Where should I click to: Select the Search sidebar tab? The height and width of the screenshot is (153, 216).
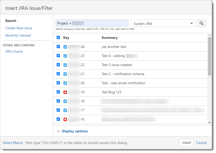11,21
